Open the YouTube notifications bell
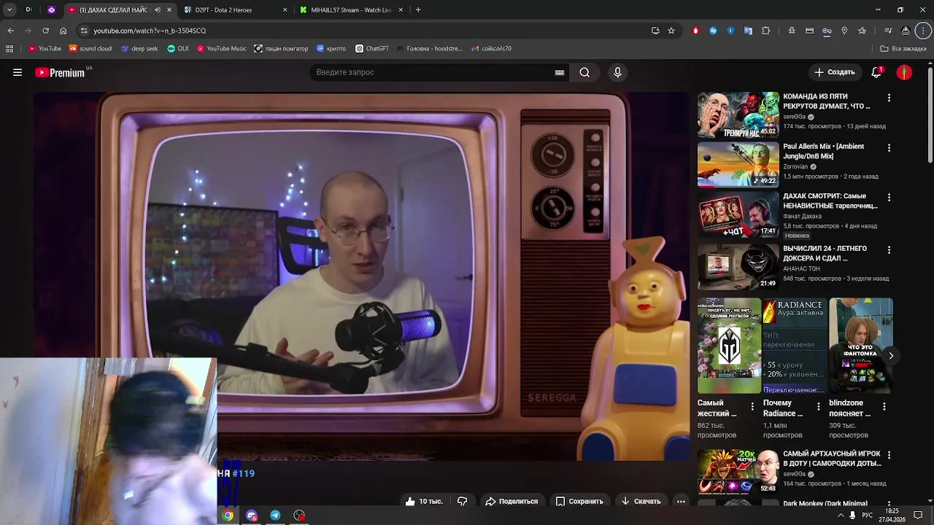The height and width of the screenshot is (525, 934). click(876, 72)
